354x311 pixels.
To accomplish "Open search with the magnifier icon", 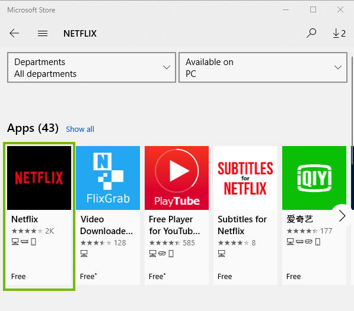I will [x=311, y=33].
